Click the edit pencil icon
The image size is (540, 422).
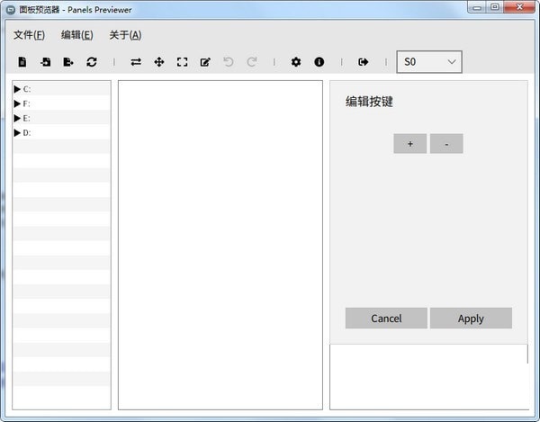pyautogui.click(x=205, y=62)
